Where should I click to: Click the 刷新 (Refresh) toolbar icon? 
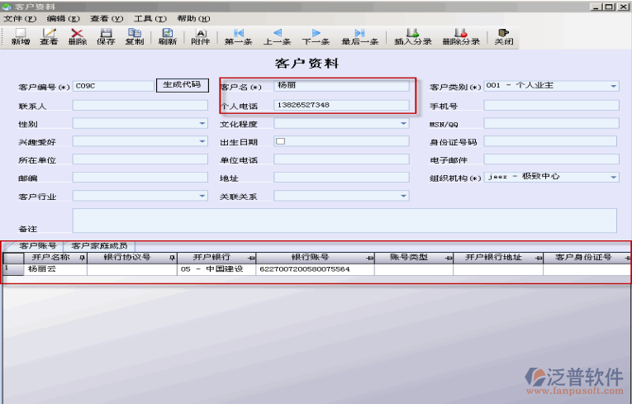(167, 36)
